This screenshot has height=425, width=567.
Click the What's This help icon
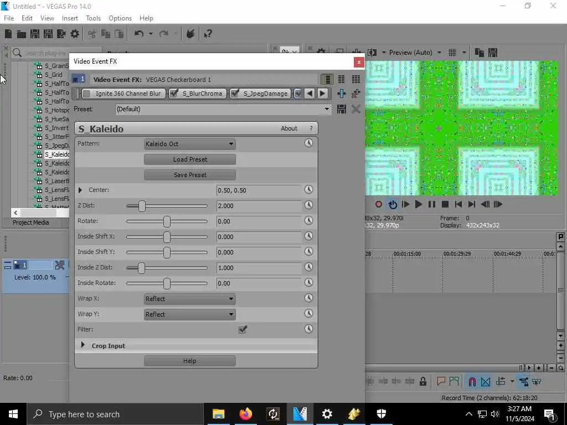(208, 34)
